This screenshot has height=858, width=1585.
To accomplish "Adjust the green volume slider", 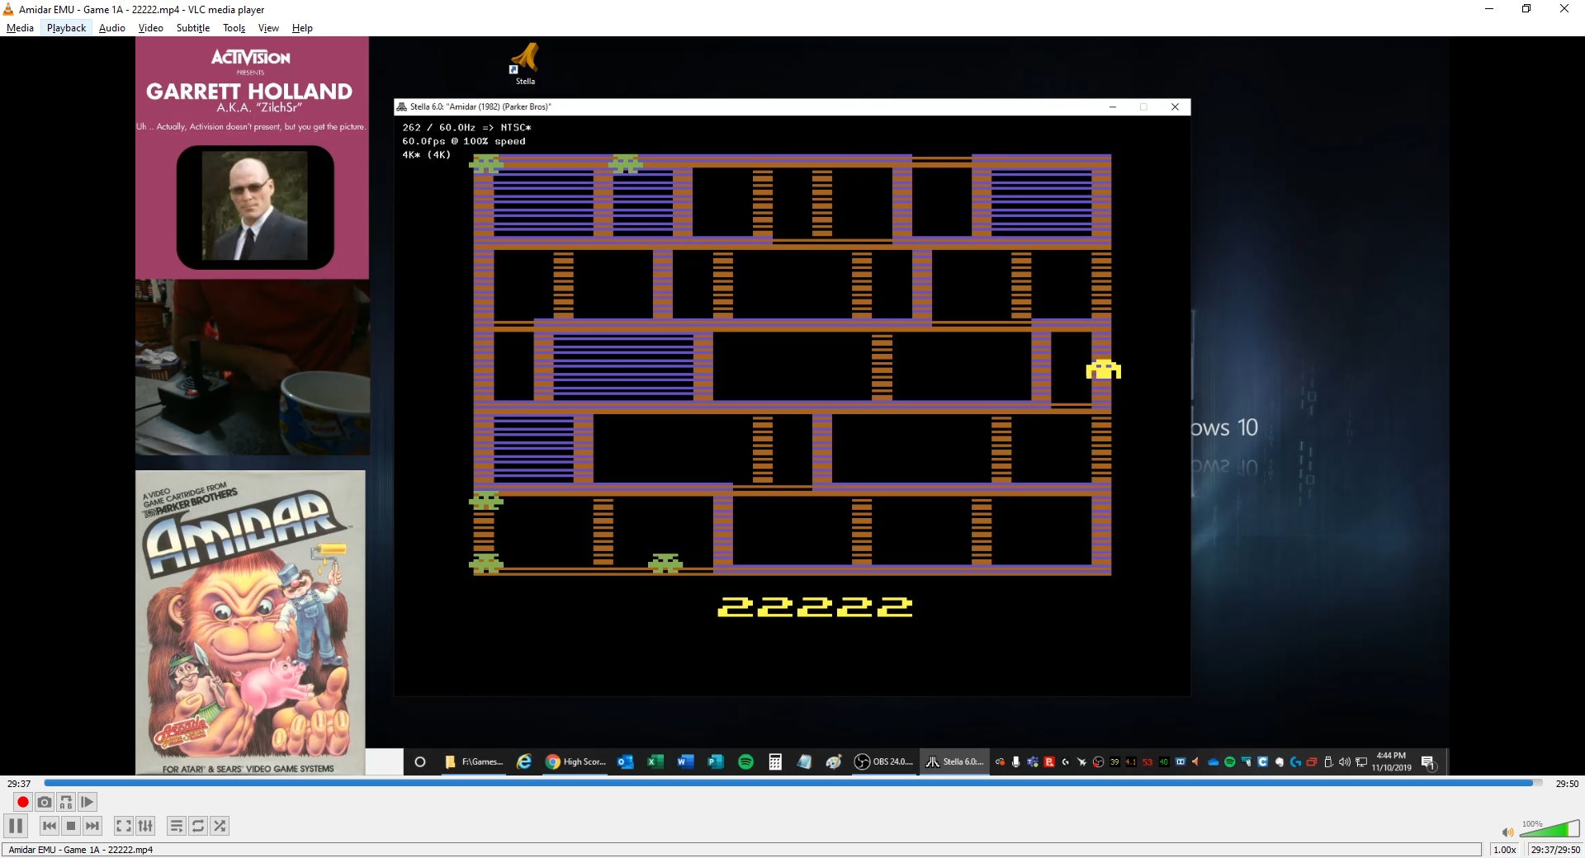I will pos(1550,829).
